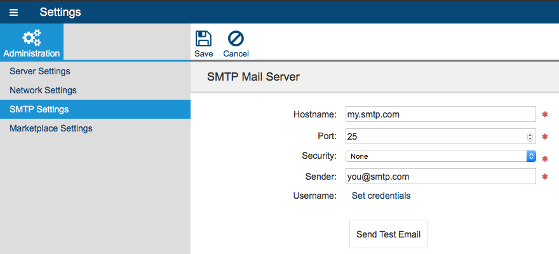This screenshot has height=254, width=559.
Task: Click the Send Test Email button
Action: pos(388,234)
